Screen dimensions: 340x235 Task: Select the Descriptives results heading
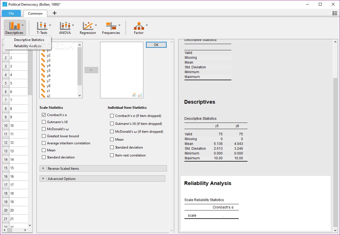(x=200, y=102)
